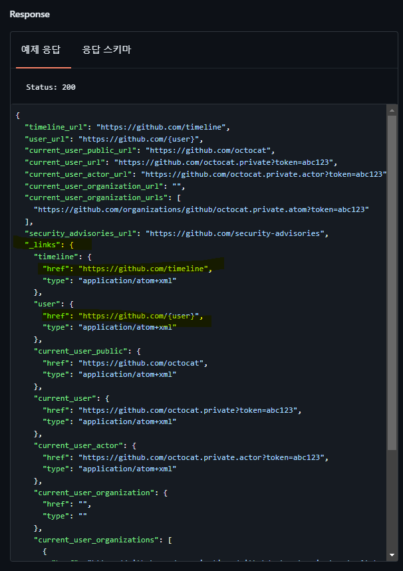Image resolution: width=403 pixels, height=571 pixels.
Task: Click the octocat href value under current_user_public
Action: click(141, 363)
